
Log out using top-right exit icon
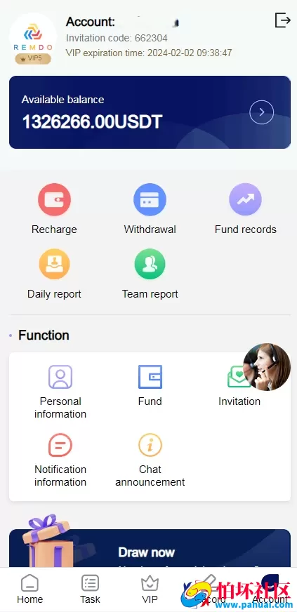[x=282, y=20]
